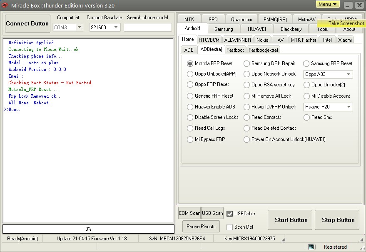The width and height of the screenshot is (366, 252).
Task: Uncheck the USBCable checkbox
Action: click(x=230, y=214)
